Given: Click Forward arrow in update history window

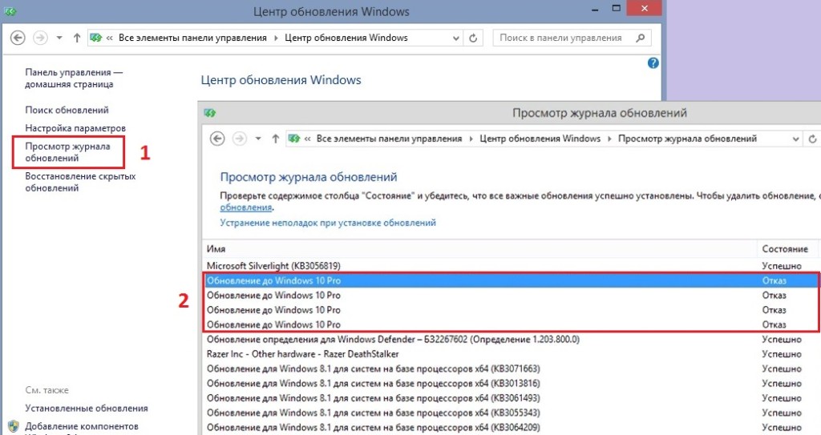Looking at the screenshot, I should pyautogui.click(x=239, y=139).
